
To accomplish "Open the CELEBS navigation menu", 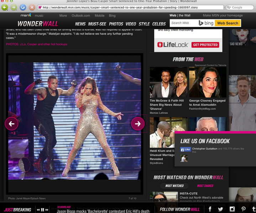I will [159, 24].
